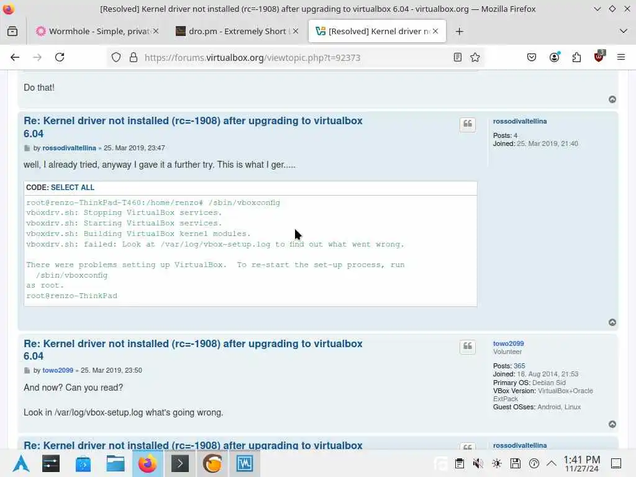Open the application launcher in taskbar
Screen dimensions: 636x477
click(x=20, y=463)
